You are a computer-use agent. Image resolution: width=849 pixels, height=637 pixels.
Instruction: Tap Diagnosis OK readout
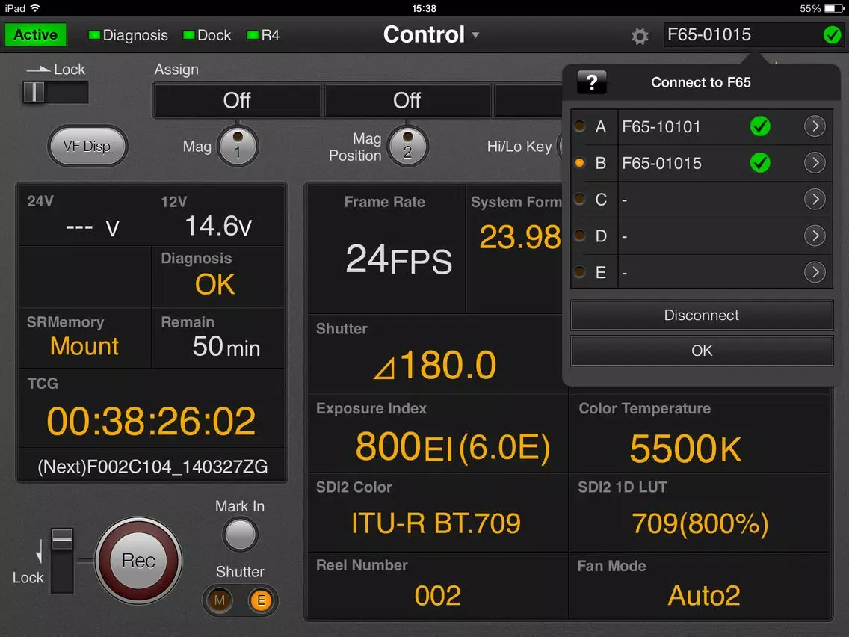215,284
